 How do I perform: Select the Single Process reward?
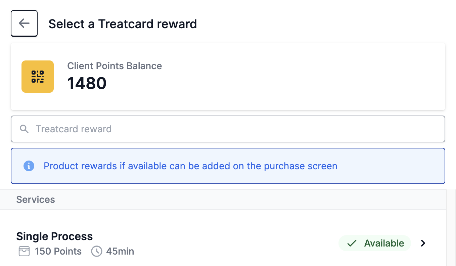(x=223, y=243)
